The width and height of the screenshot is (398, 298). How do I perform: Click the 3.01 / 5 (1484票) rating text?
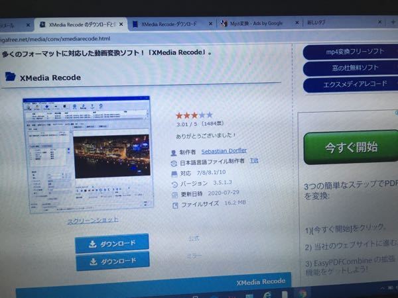point(200,124)
